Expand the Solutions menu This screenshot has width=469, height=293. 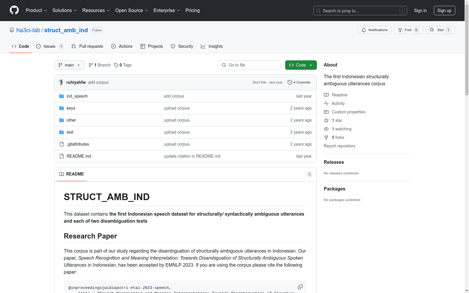pyautogui.click(x=65, y=11)
